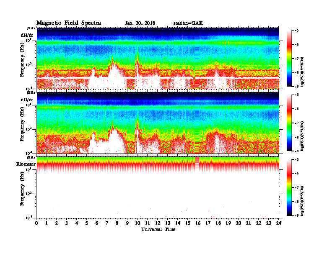Click the "-8" value on Riometer color bar
Viewport: 332px width, 256px height.
296,202
